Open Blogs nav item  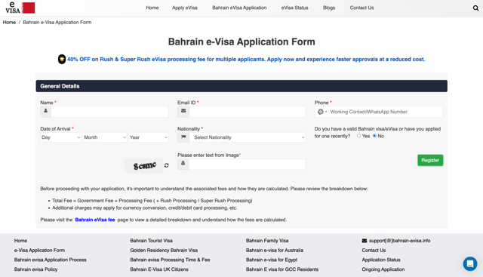329,8
